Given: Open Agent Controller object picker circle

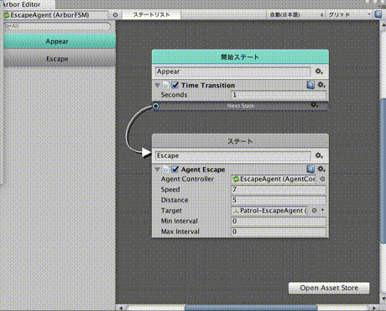Looking at the screenshot, I should [x=322, y=179].
